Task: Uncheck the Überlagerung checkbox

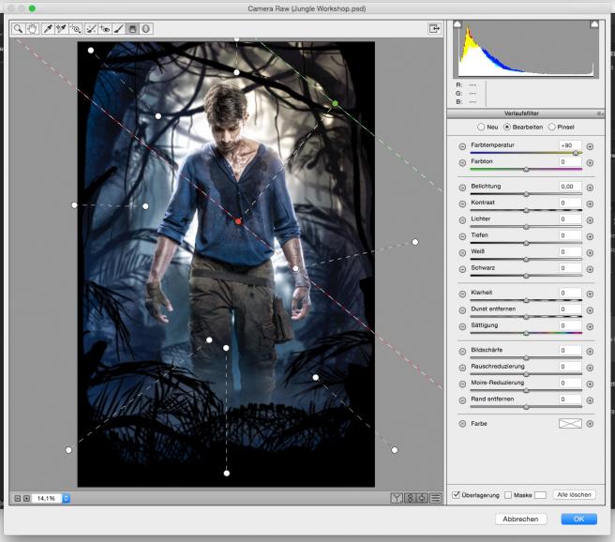Action: pos(457,494)
